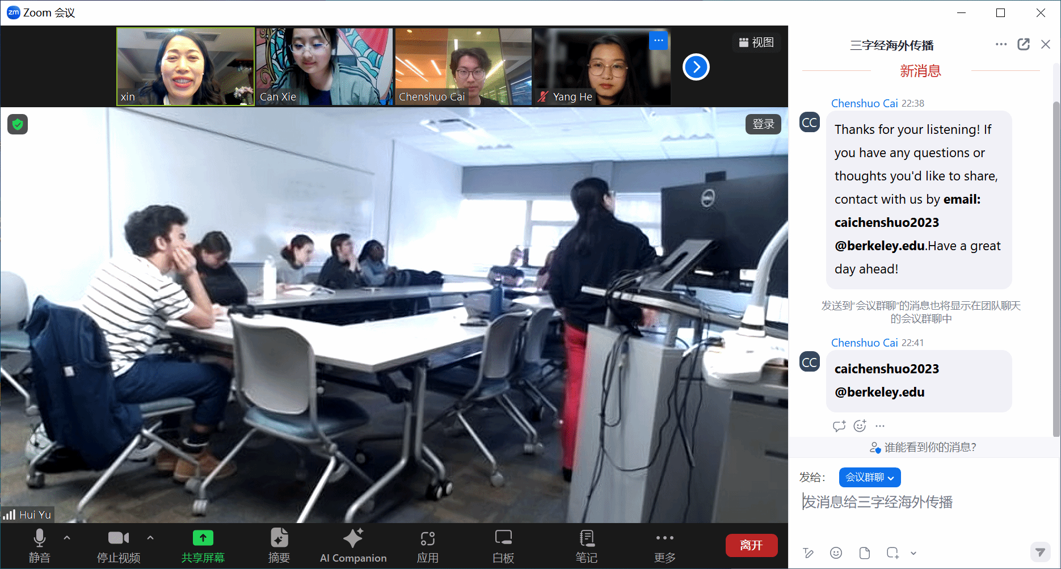
Task: Open the 视图 view layout menu
Action: (x=756, y=43)
